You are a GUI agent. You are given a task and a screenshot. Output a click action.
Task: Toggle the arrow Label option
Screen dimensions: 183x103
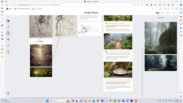click(8, 39)
